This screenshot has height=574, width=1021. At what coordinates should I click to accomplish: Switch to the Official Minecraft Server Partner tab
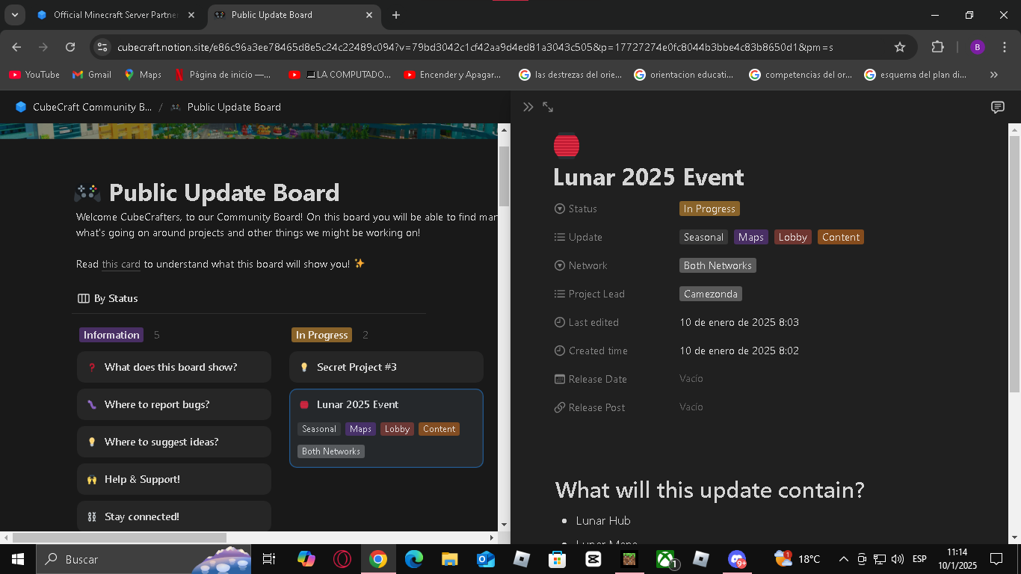117,15
